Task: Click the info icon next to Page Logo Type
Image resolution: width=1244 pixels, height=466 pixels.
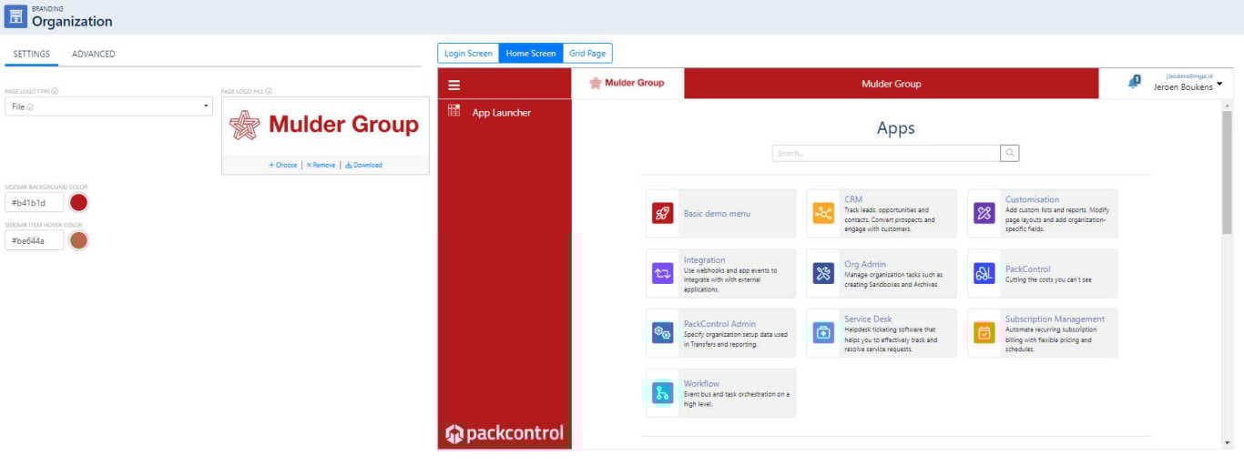Action: pos(55,91)
